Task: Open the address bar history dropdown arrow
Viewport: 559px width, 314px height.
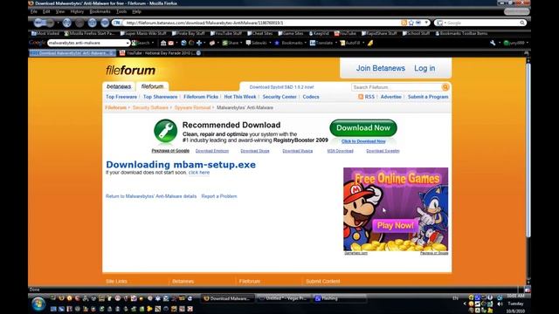Action: pos(426,23)
